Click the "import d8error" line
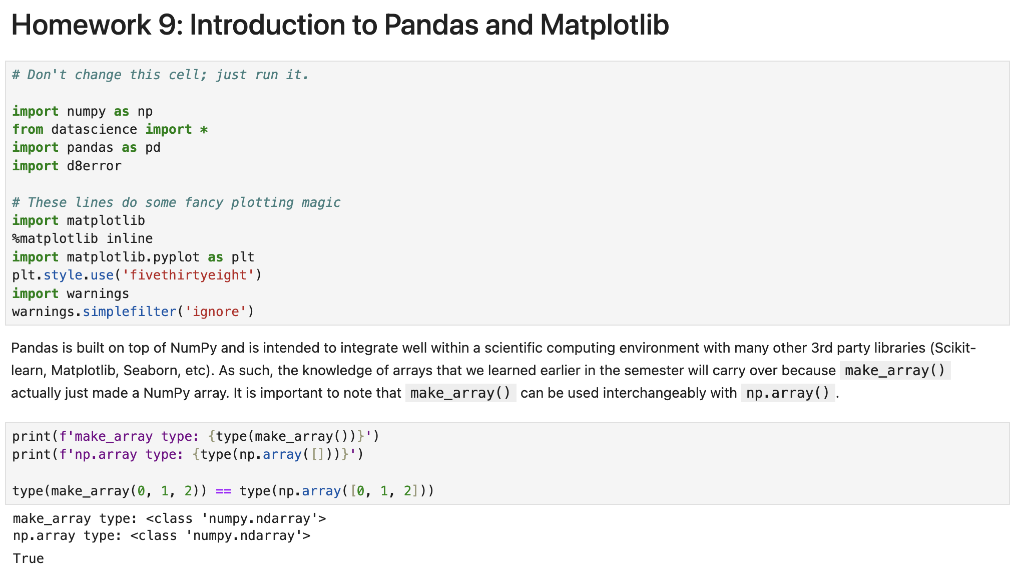The height and width of the screenshot is (574, 1020). point(67,166)
